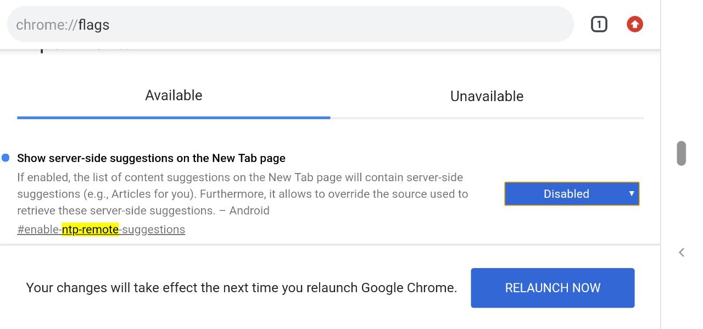
Task: Click the 'Your changes will take effect' message
Action: [242, 288]
